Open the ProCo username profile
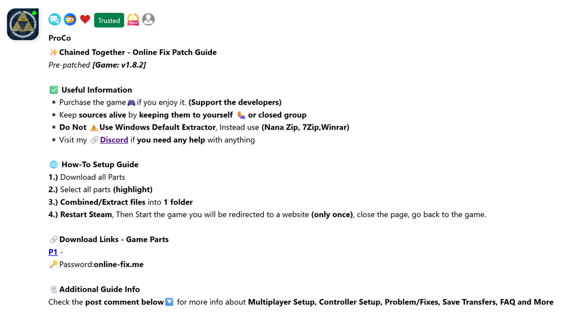 click(x=60, y=38)
